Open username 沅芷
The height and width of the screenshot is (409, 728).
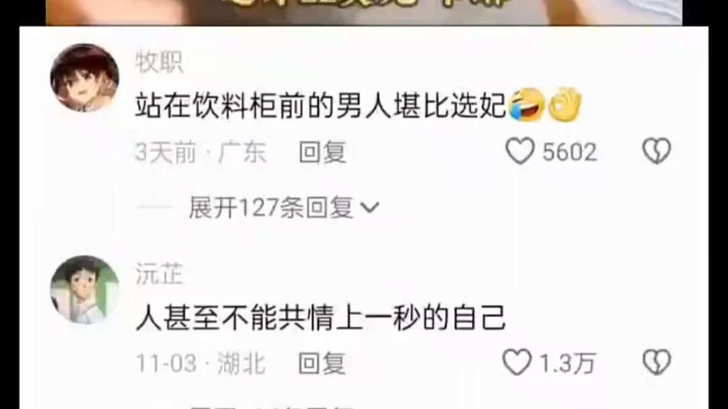pyautogui.click(x=159, y=273)
